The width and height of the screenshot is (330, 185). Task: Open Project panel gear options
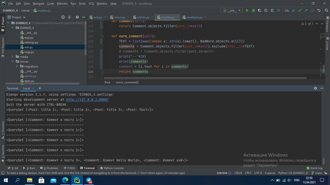pos(77,17)
